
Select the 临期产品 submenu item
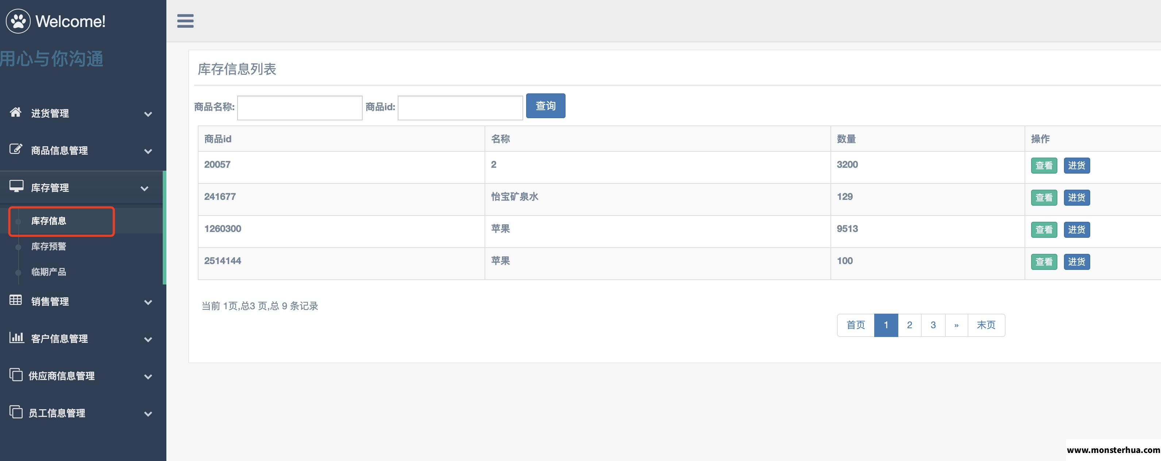(49, 272)
